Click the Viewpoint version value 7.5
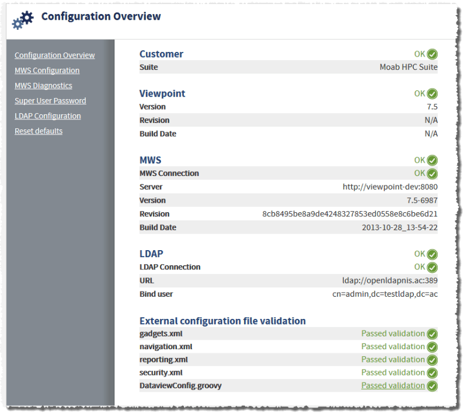Viewport: 467px width, 418px height. 432,107
